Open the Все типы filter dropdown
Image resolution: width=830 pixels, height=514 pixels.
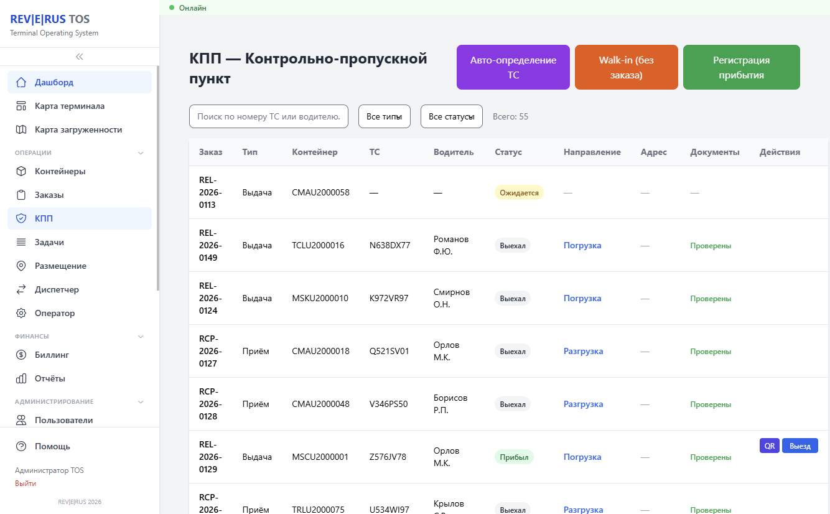click(384, 116)
